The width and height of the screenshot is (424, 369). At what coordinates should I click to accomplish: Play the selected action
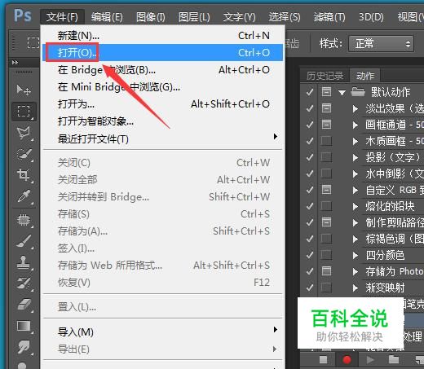coord(370,360)
